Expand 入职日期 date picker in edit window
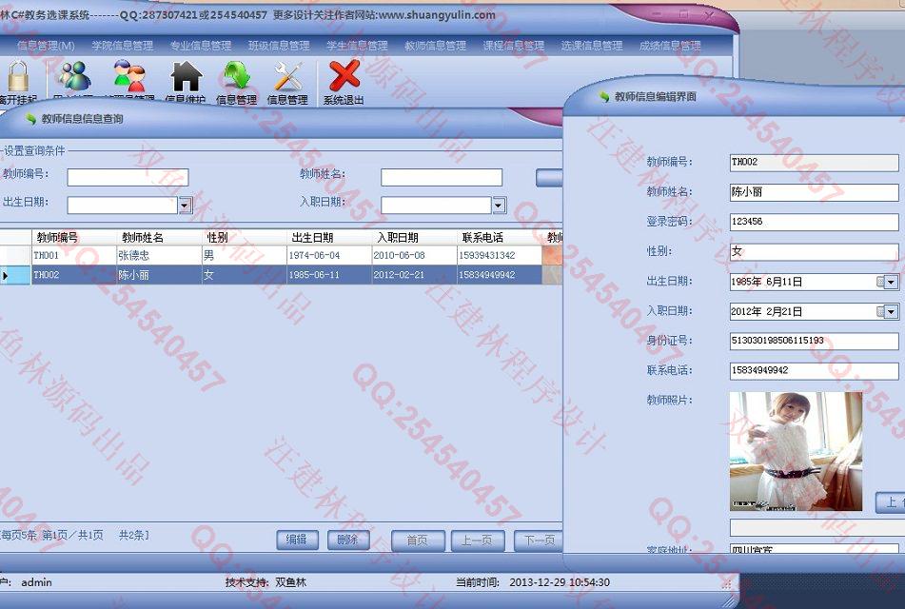This screenshot has height=609, width=905. click(891, 312)
